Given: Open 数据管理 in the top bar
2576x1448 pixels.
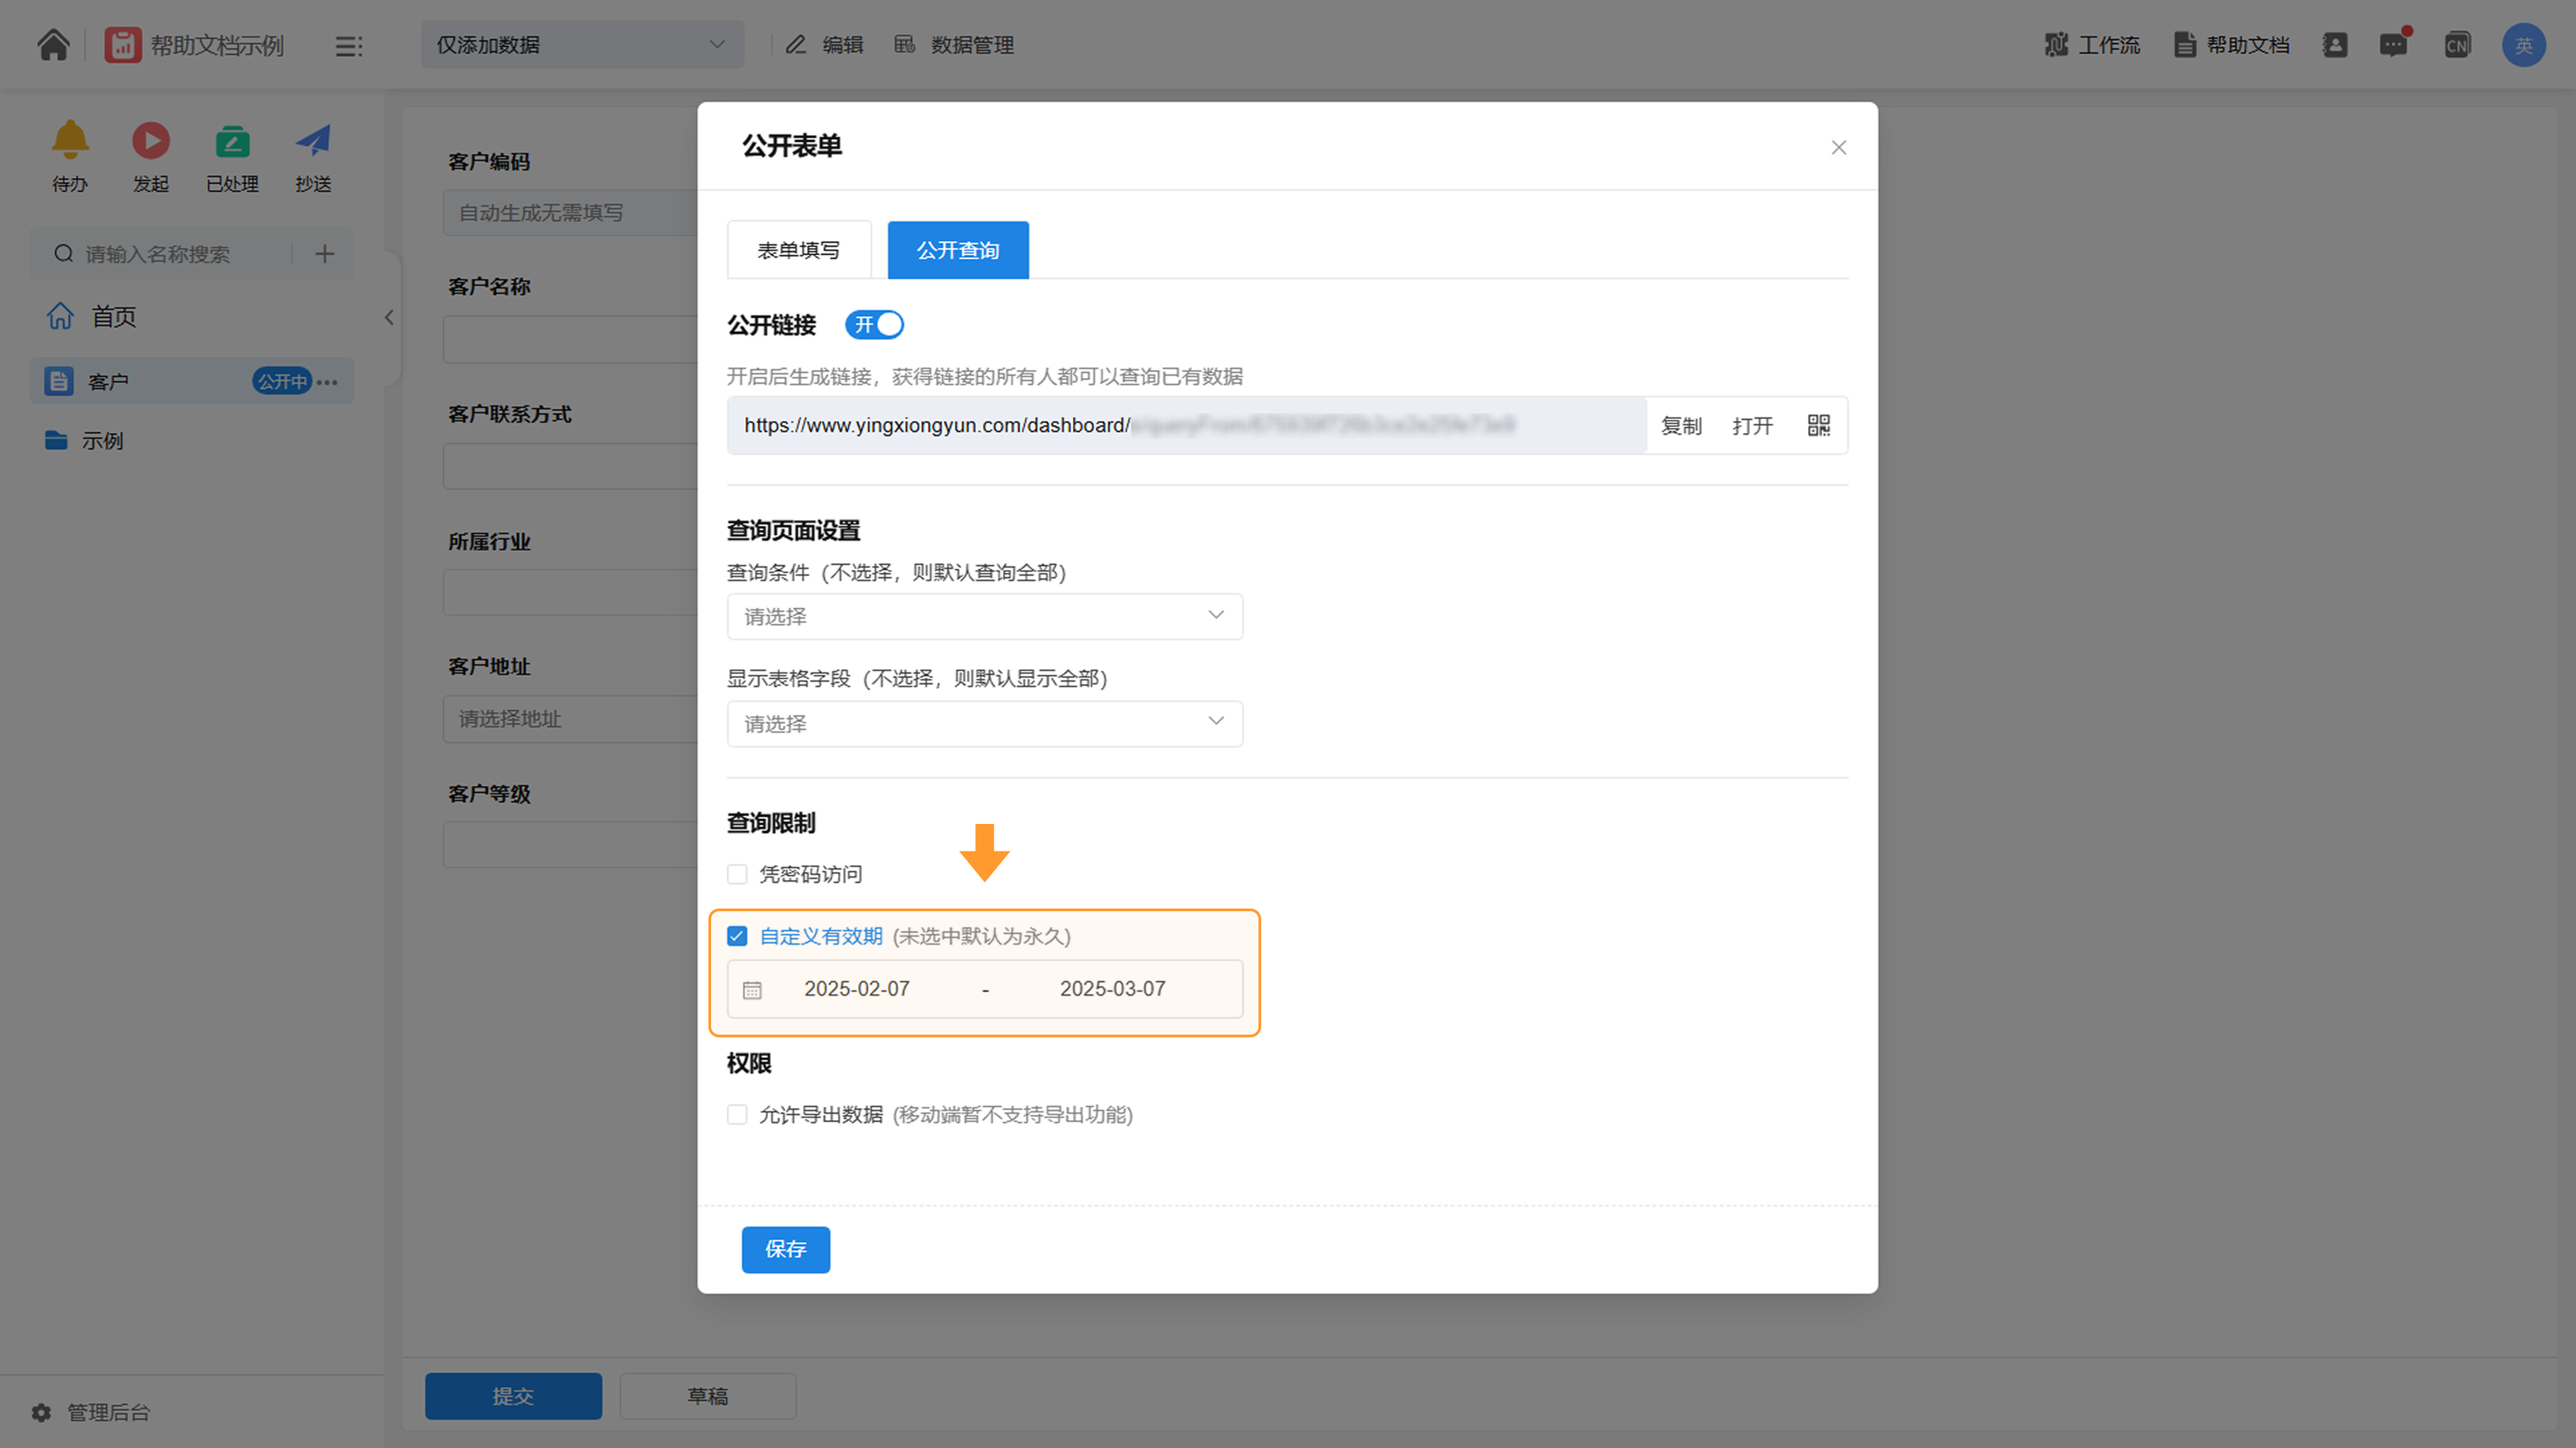Looking at the screenshot, I should pyautogui.click(x=954, y=45).
